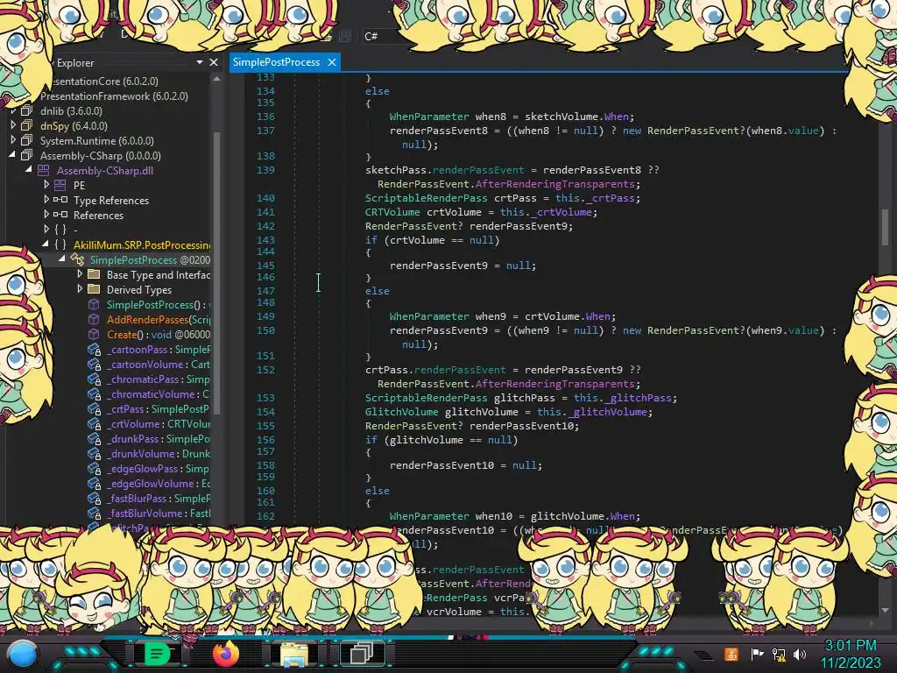Click the _drunkPass private field icon
The height and width of the screenshot is (673, 897).
(95, 438)
